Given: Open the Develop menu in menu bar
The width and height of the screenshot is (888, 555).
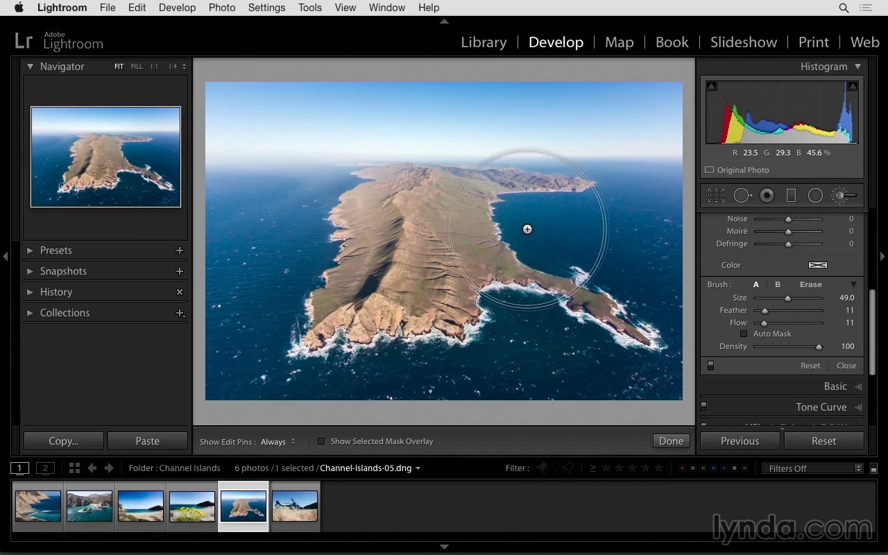Looking at the screenshot, I should 177,8.
